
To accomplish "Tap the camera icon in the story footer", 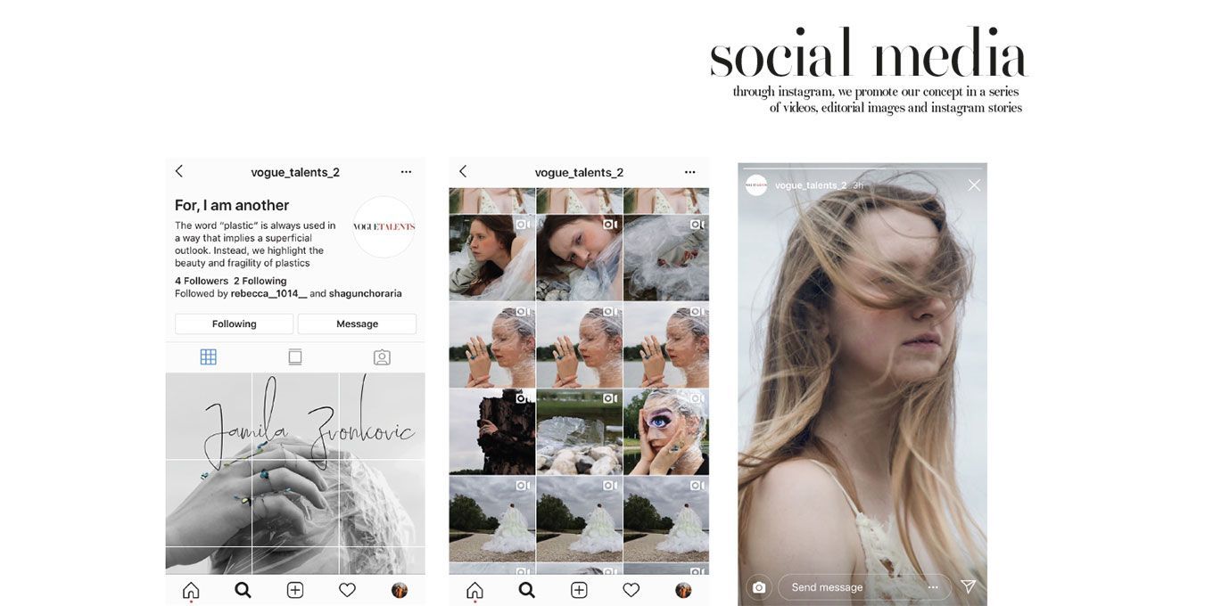I will (759, 587).
